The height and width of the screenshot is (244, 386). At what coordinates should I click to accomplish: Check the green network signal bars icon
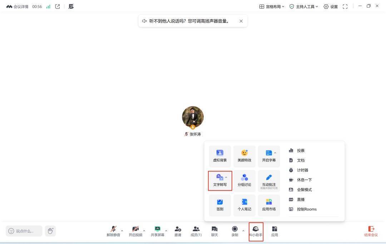pyautogui.click(x=48, y=7)
